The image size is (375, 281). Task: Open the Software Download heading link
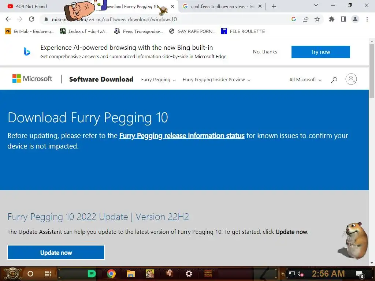101,79
